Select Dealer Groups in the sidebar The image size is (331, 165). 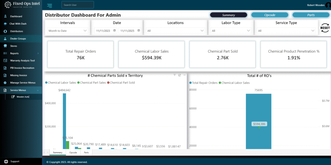pyautogui.click(x=18, y=39)
